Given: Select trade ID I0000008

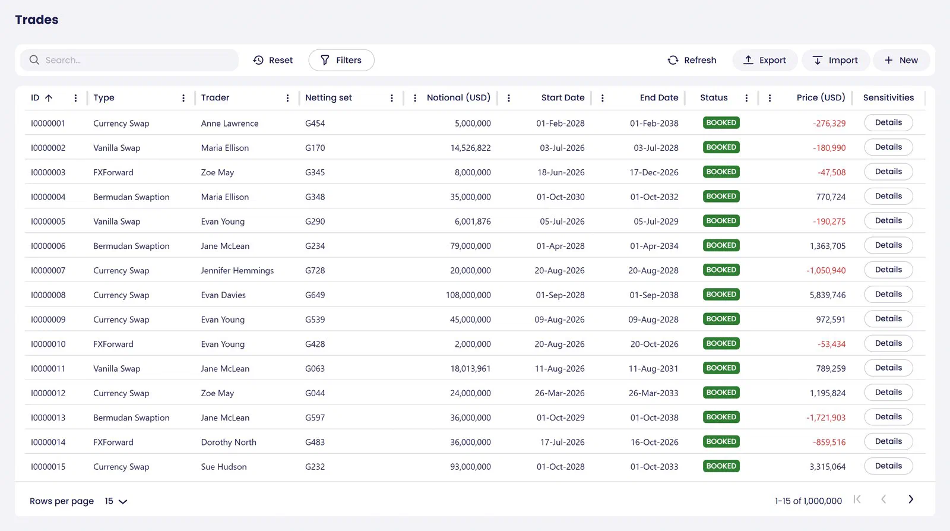Looking at the screenshot, I should [x=48, y=295].
